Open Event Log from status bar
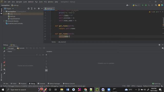 click(156, 84)
